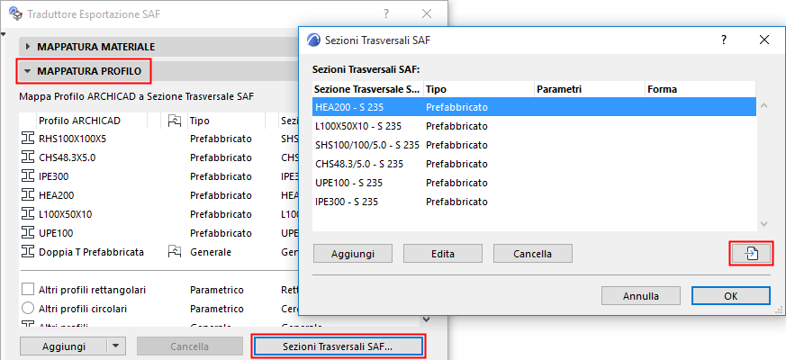This screenshot has height=360, width=786.
Task: Click profile icon beside L100X50X10 in mapping list
Action: [x=27, y=214]
